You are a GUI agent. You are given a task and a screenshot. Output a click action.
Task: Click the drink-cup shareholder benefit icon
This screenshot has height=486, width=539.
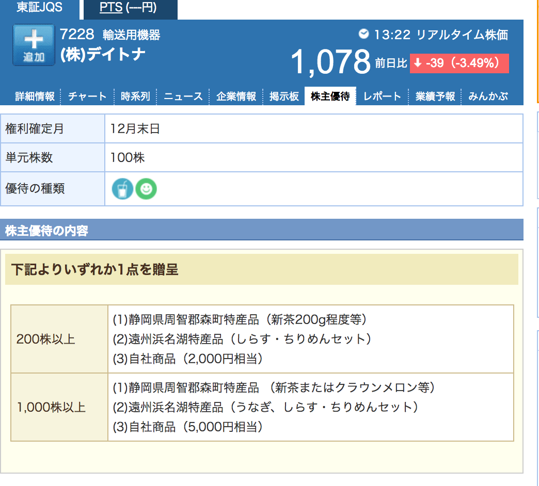122,189
